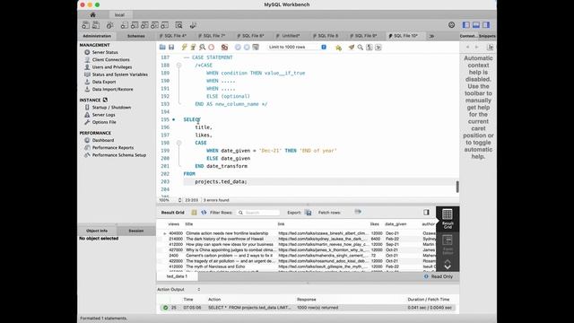Screen dimensions: 574x323
Task: Show hidden SQL tabs overflow chevron
Action: tap(431, 36)
